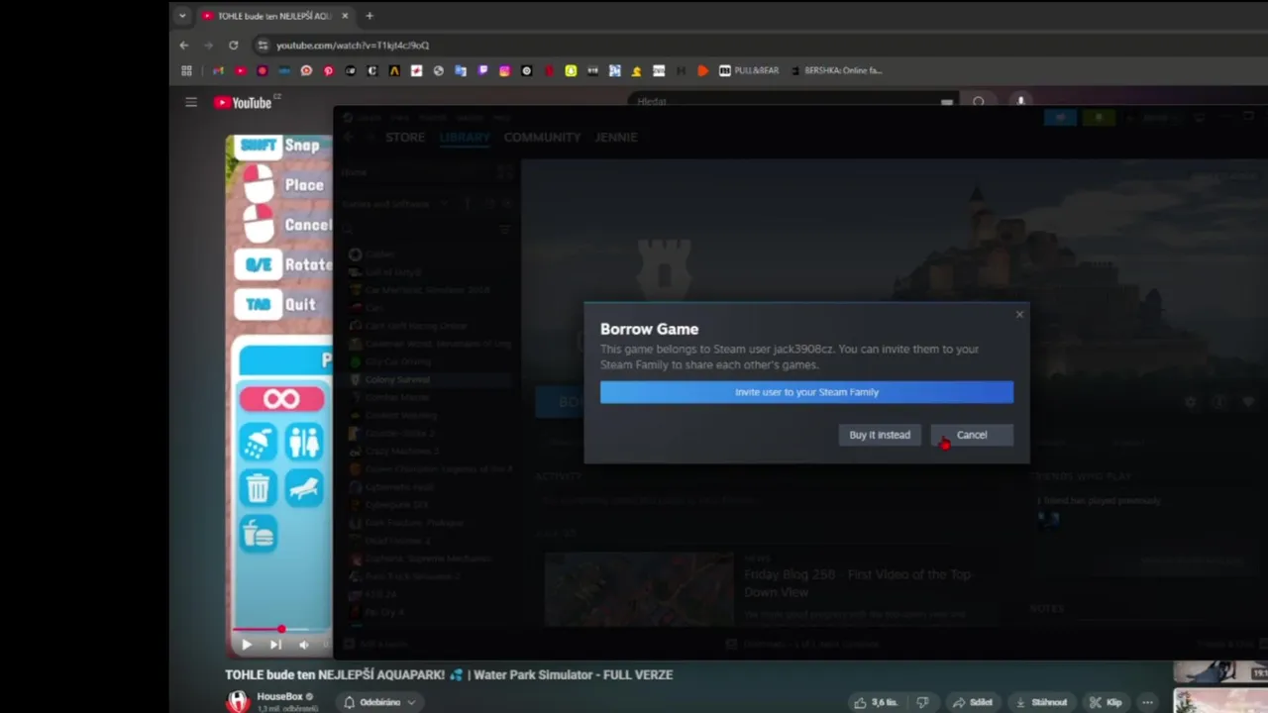Open HouseBox channel avatar
Screen dimensions: 1268x713
239,702
